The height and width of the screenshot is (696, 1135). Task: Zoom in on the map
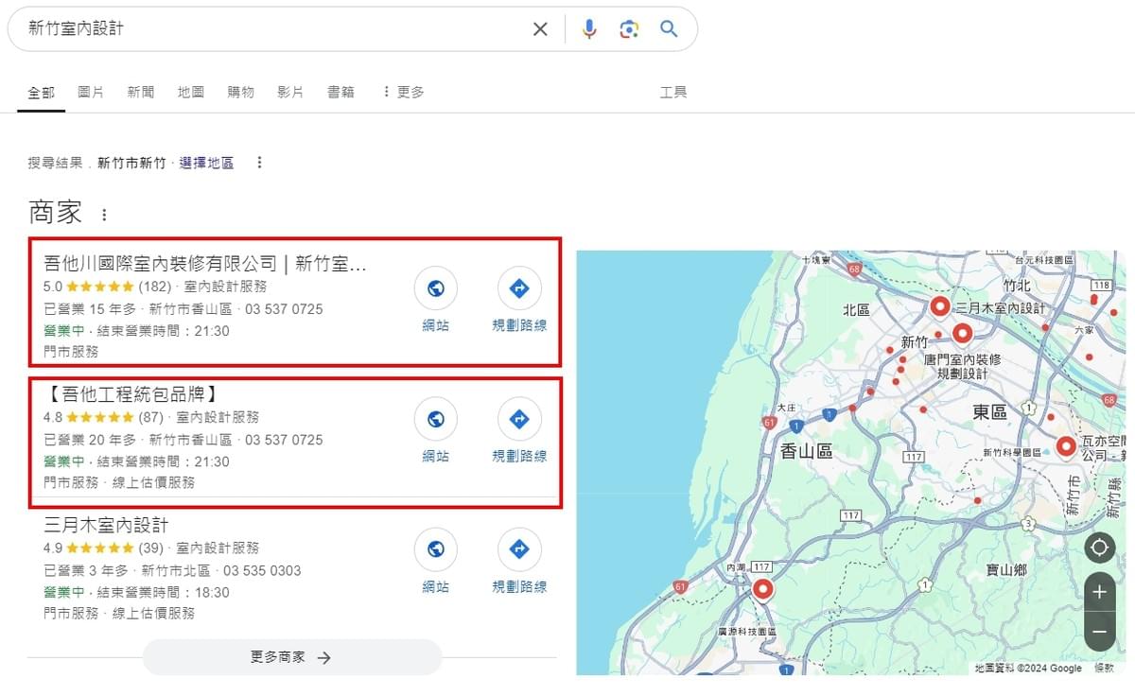coord(1099,592)
